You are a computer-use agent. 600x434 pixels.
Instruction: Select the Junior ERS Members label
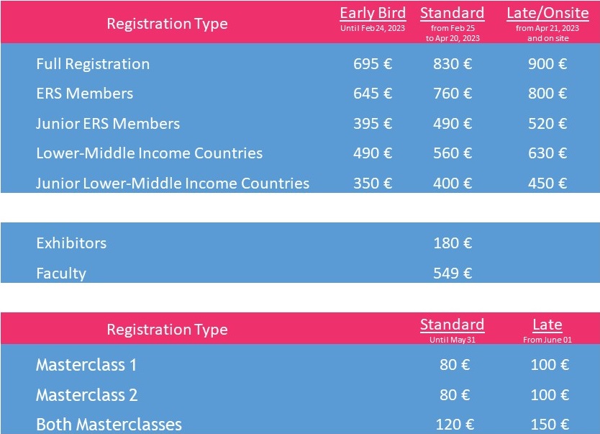[108, 124]
